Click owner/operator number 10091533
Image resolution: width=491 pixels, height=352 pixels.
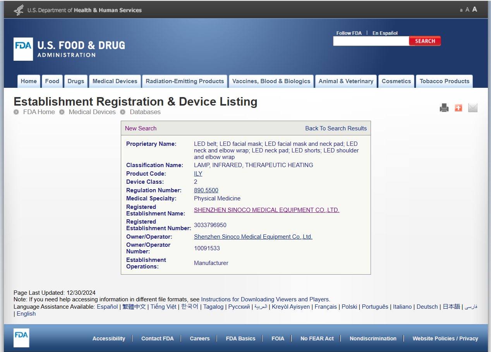207,248
